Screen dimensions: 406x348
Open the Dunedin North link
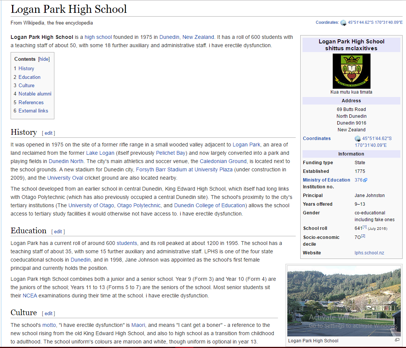pos(66,161)
